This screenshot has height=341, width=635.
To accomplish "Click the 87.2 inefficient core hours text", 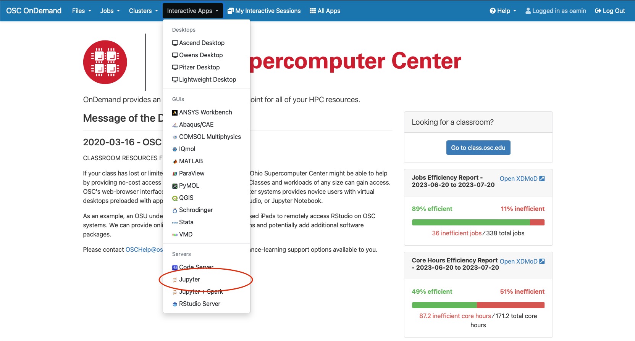I will [x=455, y=316].
